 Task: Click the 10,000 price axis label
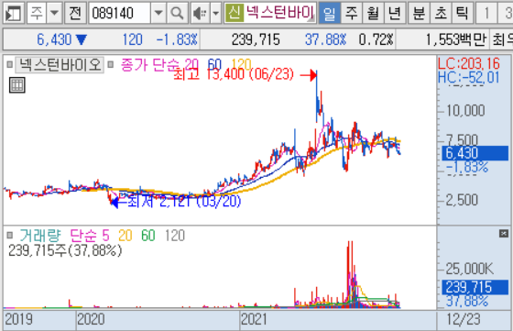click(465, 111)
